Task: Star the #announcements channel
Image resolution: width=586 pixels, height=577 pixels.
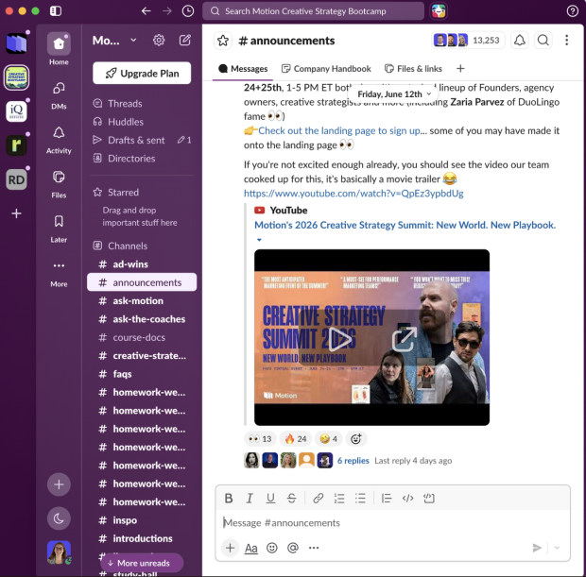Action: (223, 41)
